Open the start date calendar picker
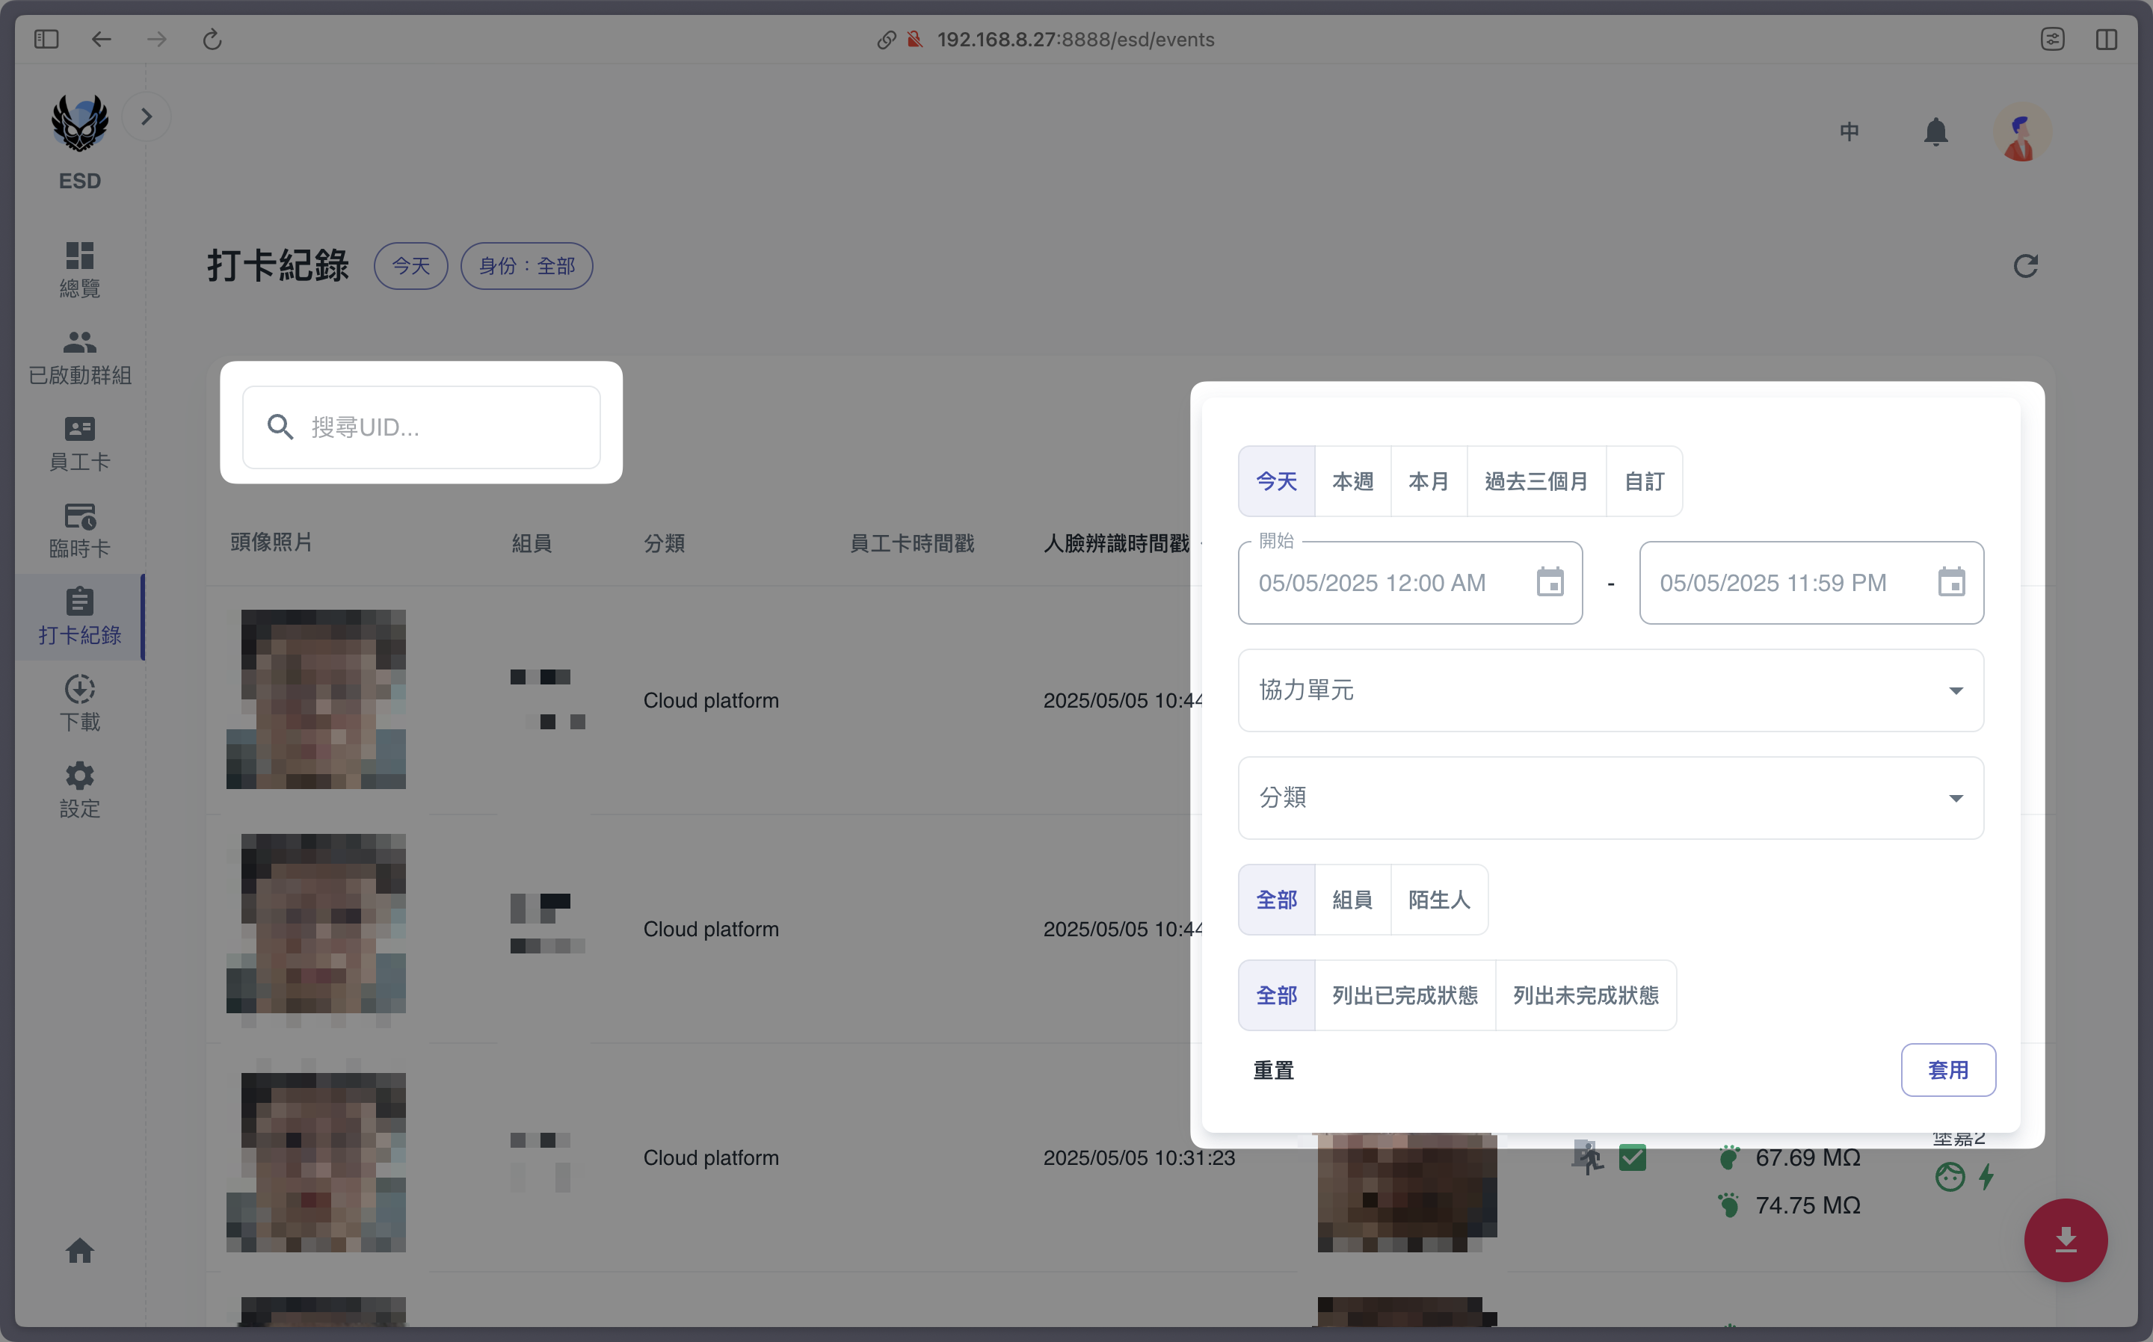2153x1342 pixels. [1550, 582]
